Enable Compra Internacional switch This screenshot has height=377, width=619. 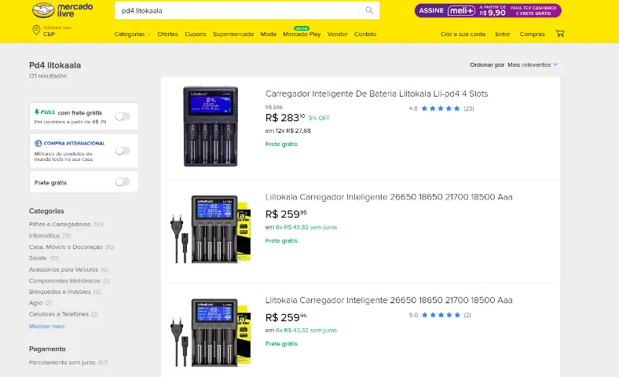pos(123,151)
